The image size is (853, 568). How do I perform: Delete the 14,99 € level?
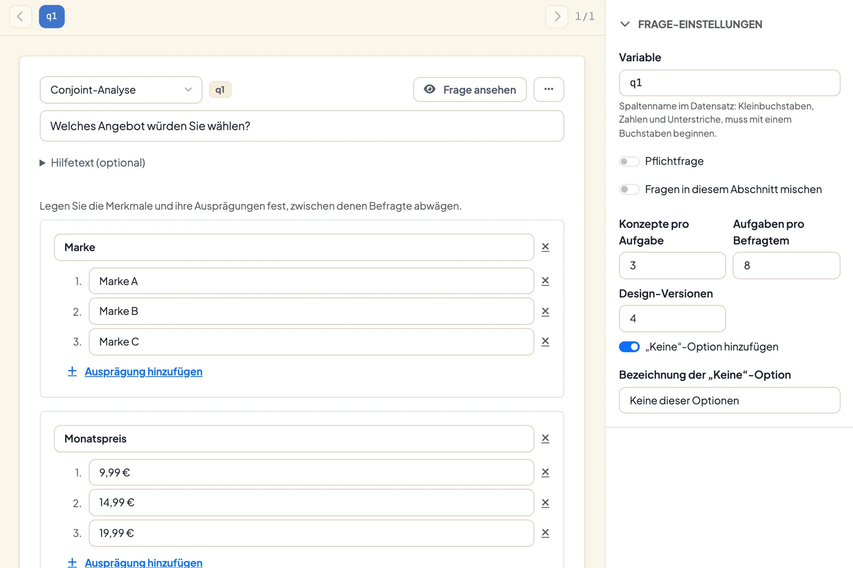(x=545, y=503)
